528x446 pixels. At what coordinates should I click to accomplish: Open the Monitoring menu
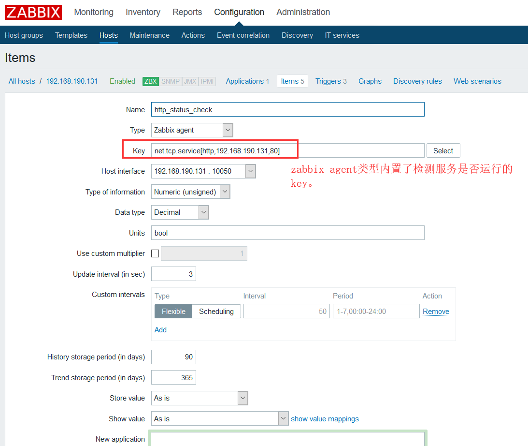pyautogui.click(x=94, y=12)
